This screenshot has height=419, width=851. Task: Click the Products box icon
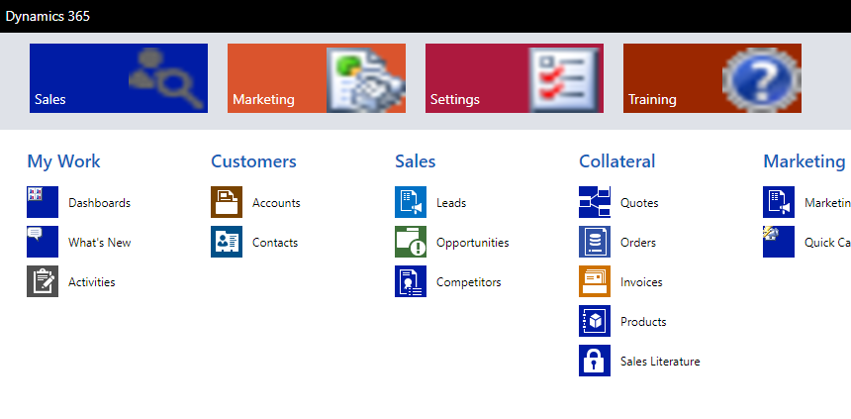coord(595,321)
